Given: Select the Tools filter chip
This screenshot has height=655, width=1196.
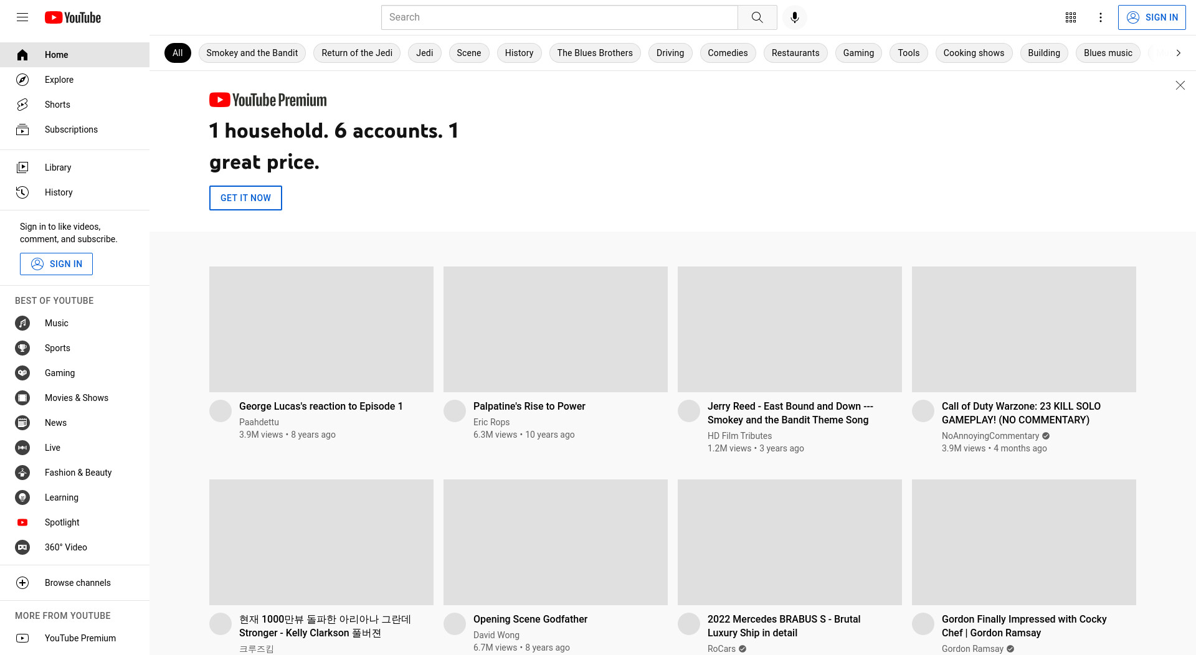Looking at the screenshot, I should pyautogui.click(x=909, y=53).
